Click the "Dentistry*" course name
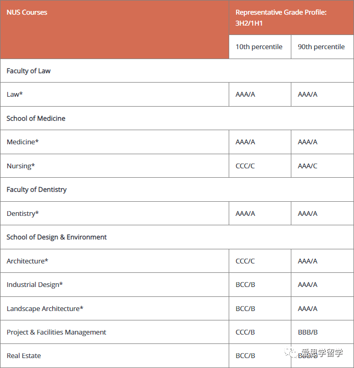 pyautogui.click(x=22, y=214)
